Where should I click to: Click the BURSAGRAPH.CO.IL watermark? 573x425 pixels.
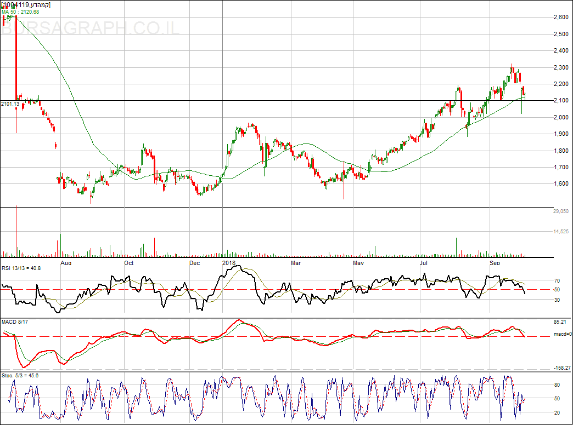pos(91,28)
